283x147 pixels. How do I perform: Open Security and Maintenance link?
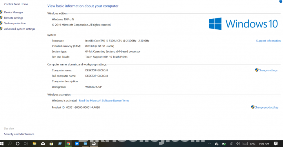coord(19,134)
